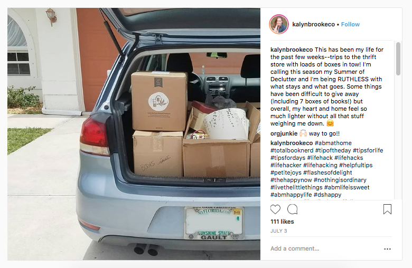Open kalynbrookeco username in header
Image resolution: width=412 pixels, height=268 pixels.
(313, 24)
